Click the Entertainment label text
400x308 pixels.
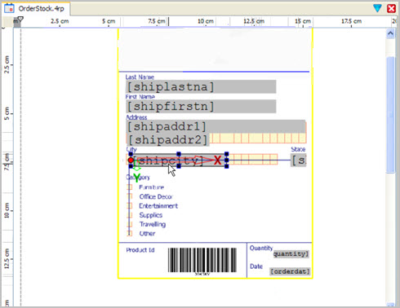click(158, 206)
